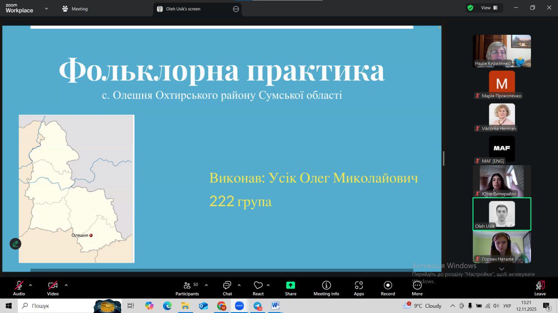Start recording with the Record button
Viewport: 558px width, 313px height.
tap(388, 288)
